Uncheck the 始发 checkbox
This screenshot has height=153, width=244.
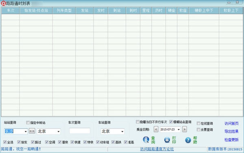coord(19,142)
